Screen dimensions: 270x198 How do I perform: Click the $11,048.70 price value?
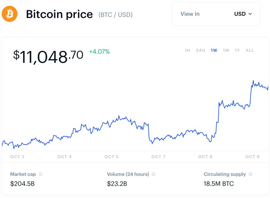click(x=48, y=56)
